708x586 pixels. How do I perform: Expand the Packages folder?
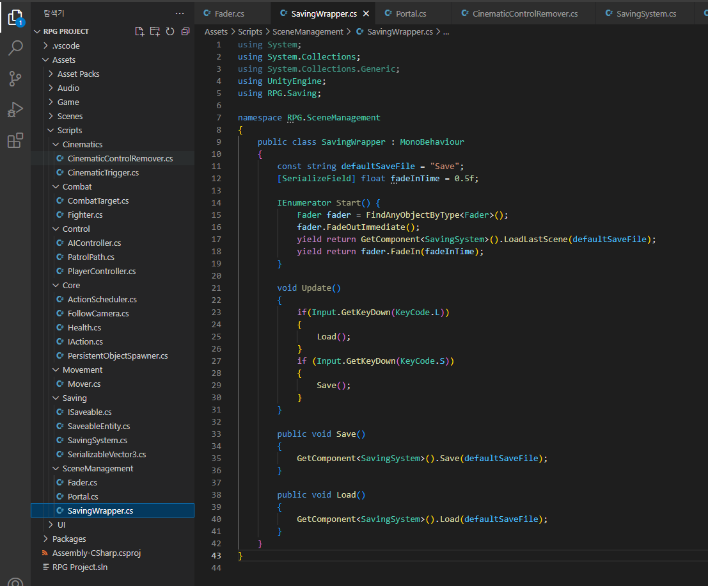[x=69, y=539]
